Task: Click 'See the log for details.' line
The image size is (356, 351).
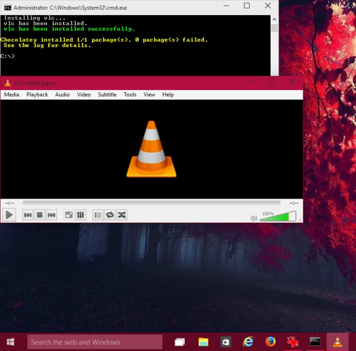Action: point(47,46)
